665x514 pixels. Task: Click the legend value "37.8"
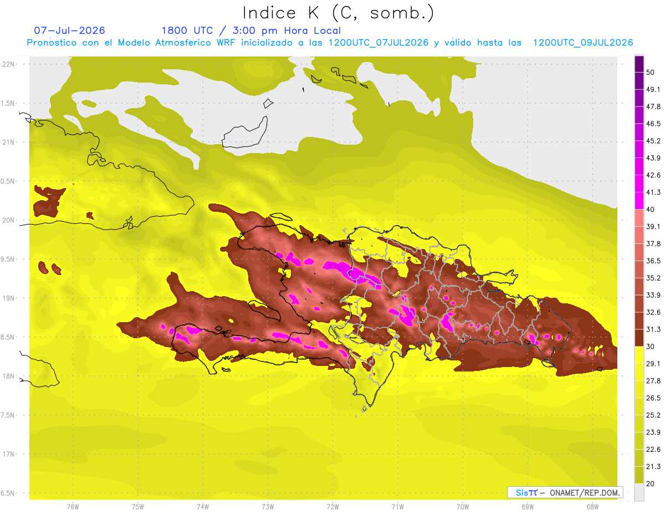tap(653, 243)
